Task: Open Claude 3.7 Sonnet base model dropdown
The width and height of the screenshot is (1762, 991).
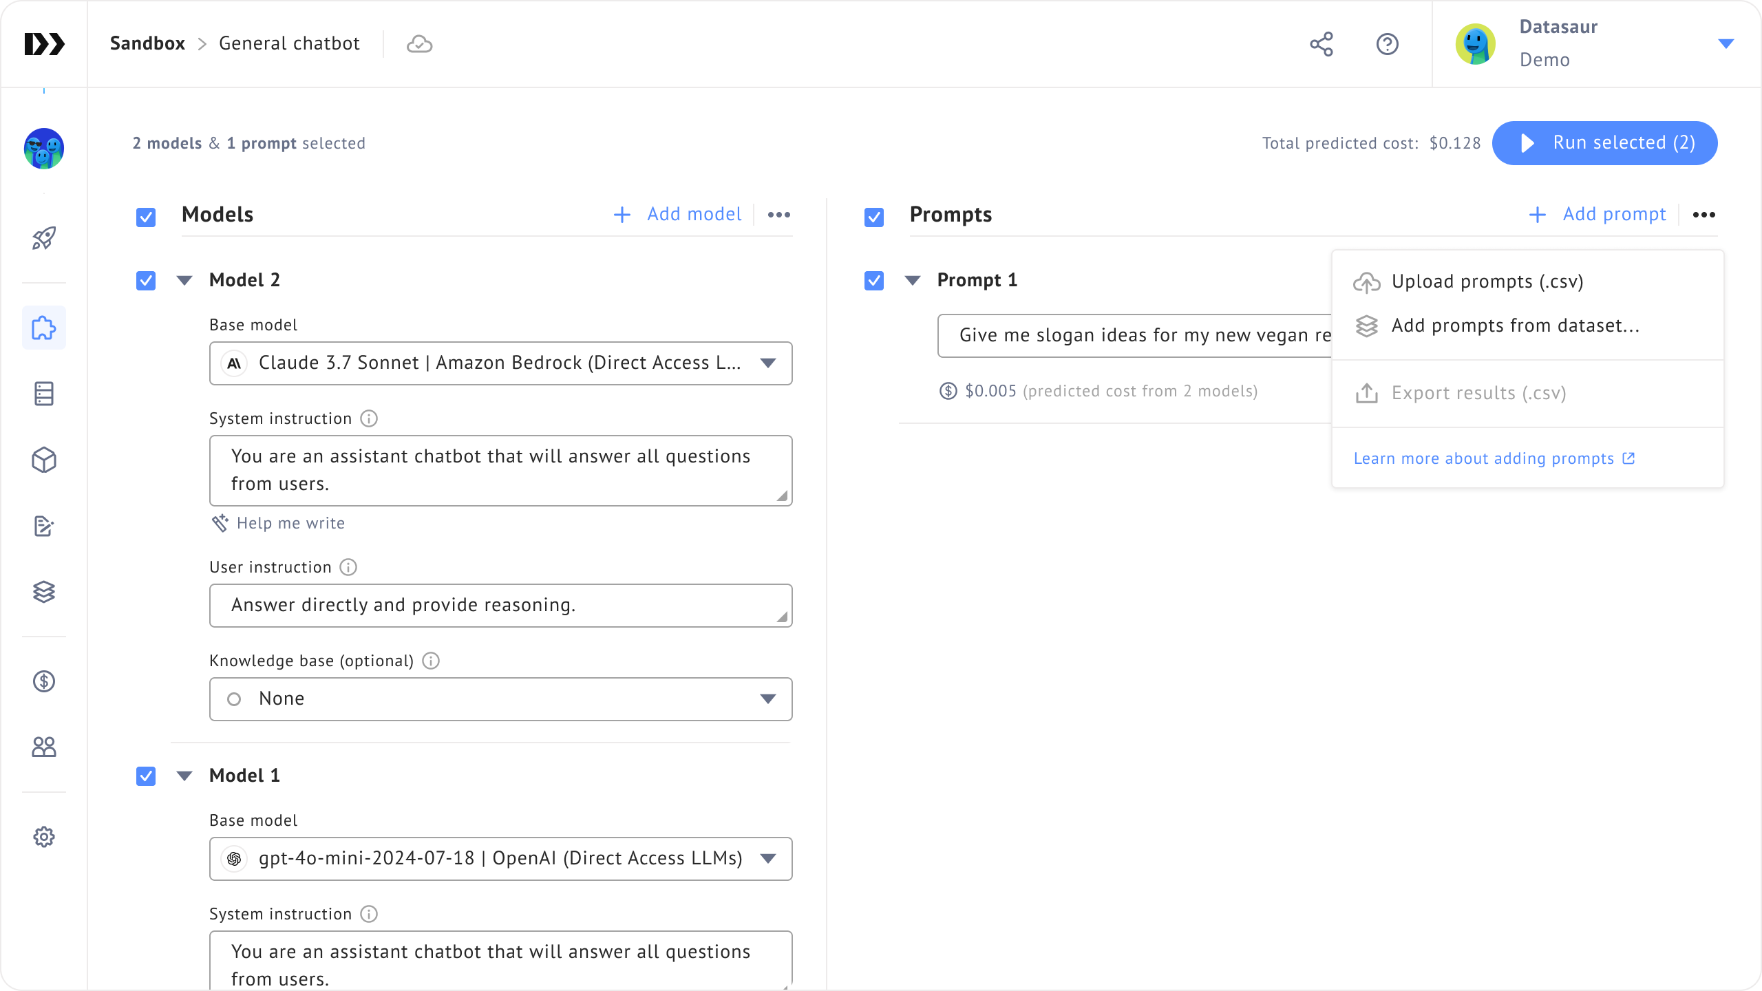Action: click(x=500, y=363)
